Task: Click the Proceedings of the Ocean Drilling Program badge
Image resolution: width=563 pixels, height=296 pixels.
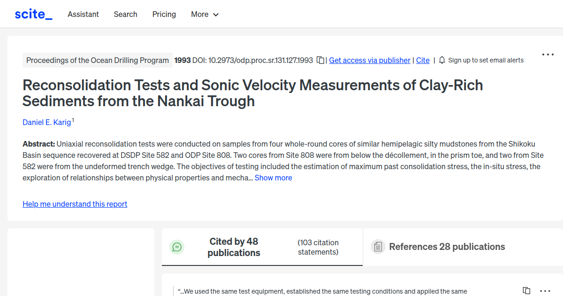Action: pyautogui.click(x=97, y=60)
